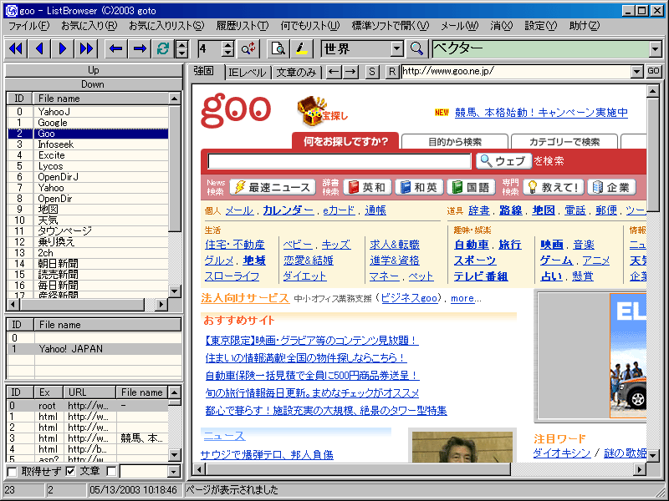Viewport: 669px width, 501px height.
Task: Select the 強固 tab
Action: pos(203,71)
